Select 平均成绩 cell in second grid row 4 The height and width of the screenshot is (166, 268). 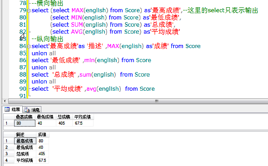tap(25, 161)
